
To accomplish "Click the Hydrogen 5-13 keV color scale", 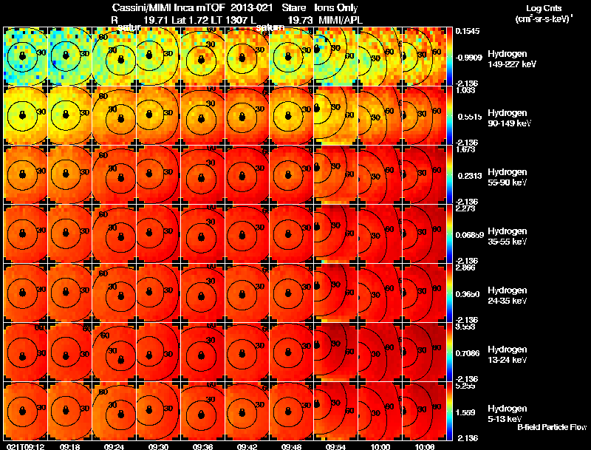I will [x=449, y=411].
